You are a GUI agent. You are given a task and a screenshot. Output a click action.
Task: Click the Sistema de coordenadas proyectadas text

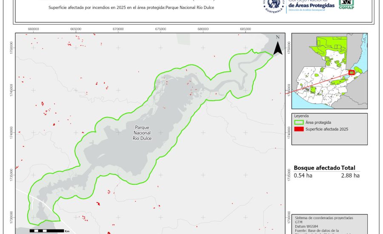(324, 218)
